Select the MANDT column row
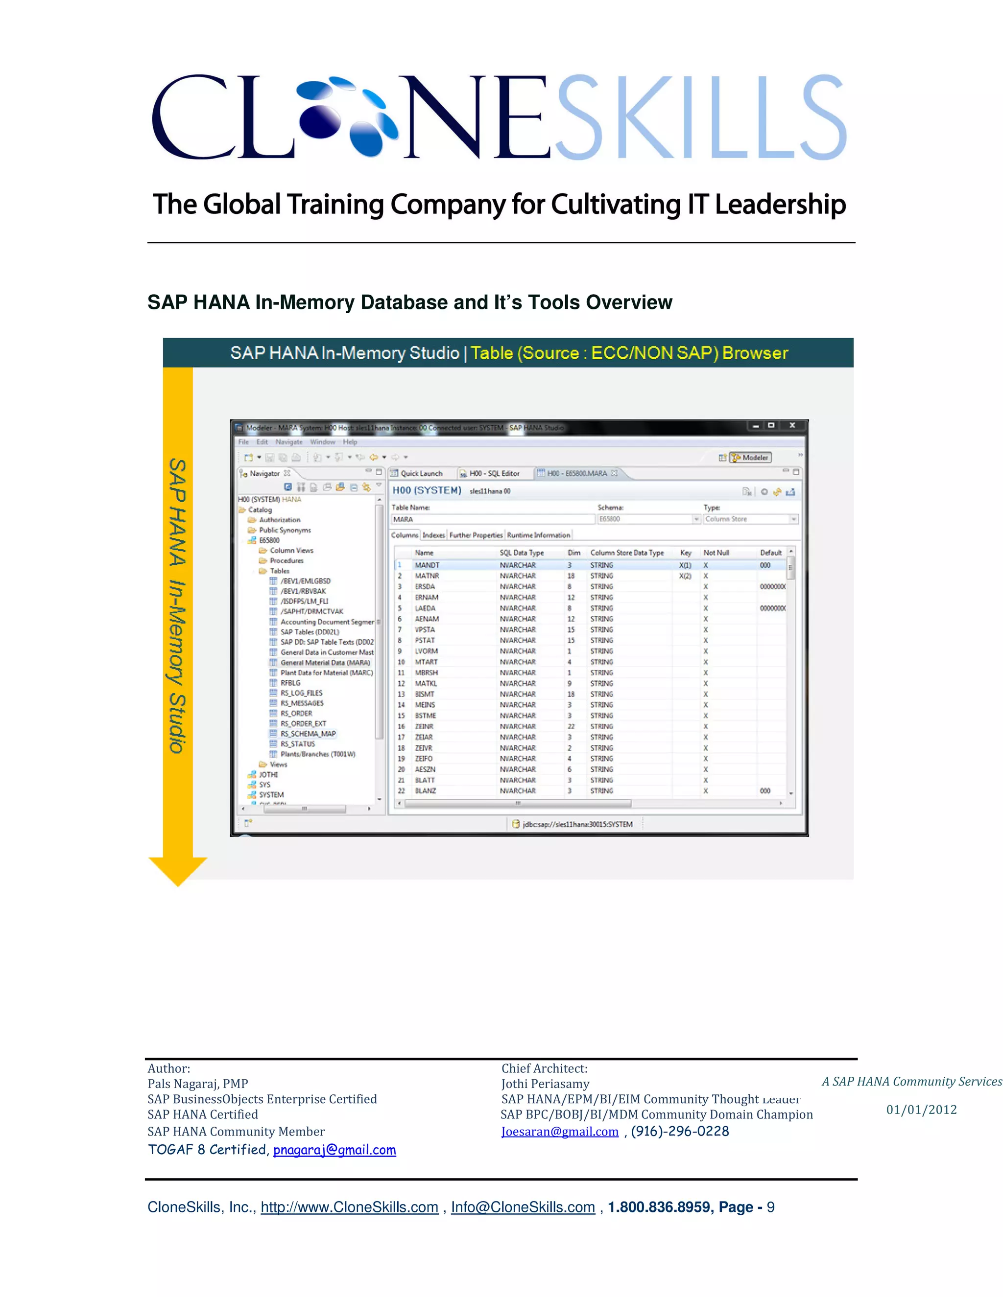The height and width of the screenshot is (1297, 1003). (591, 565)
